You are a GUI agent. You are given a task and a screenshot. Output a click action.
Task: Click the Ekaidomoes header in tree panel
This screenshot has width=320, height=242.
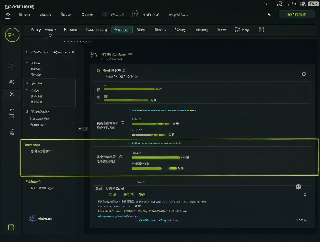coord(38,52)
